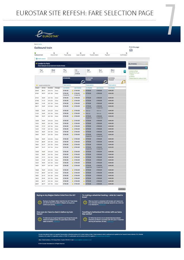The height and width of the screenshot is (260, 184).
Task: Select the Thu 26 Jun date tab
Action: click(x=65, y=71)
